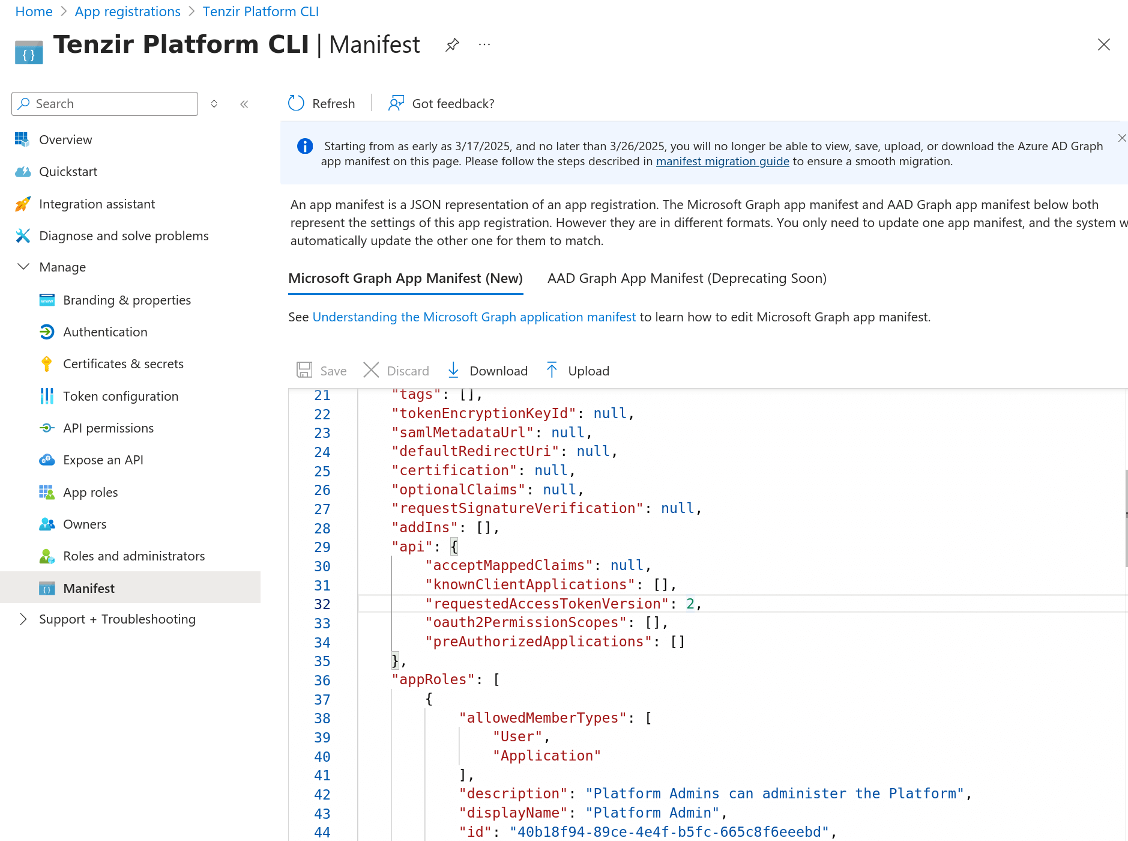Dismiss the blue info notification banner

point(1121,138)
